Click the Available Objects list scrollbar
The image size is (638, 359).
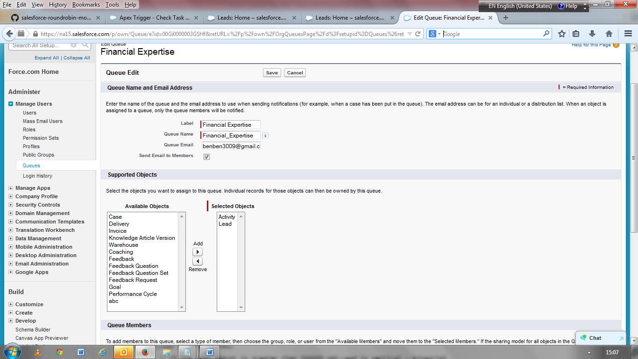click(182, 262)
